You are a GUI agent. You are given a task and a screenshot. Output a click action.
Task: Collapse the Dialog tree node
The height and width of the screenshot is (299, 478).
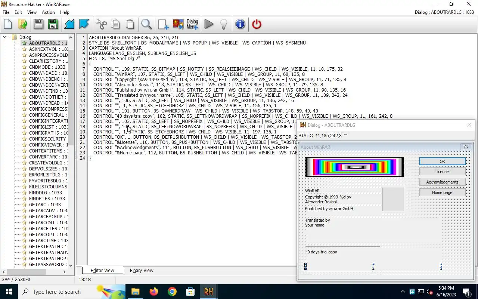(x=4, y=37)
